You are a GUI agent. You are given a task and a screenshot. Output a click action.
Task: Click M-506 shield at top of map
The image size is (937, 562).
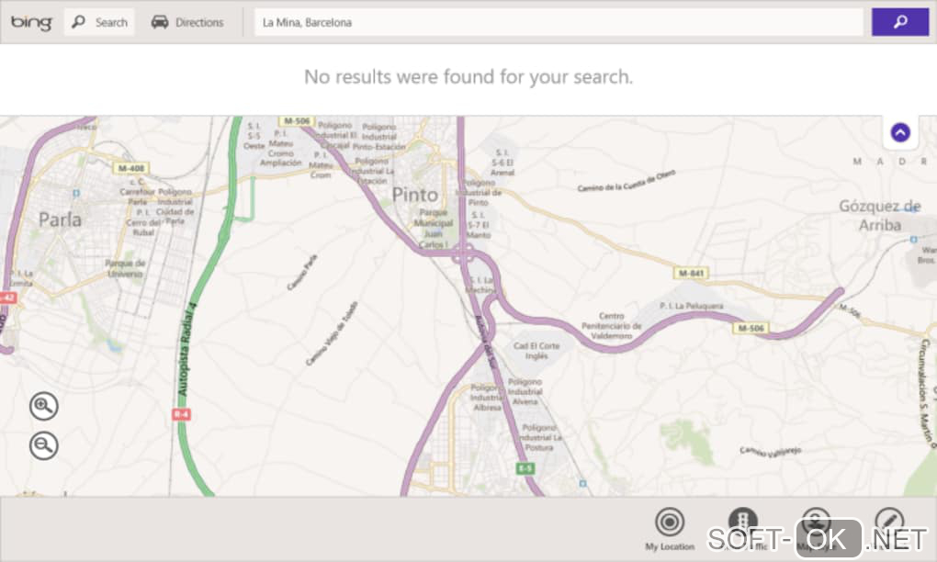pos(297,121)
